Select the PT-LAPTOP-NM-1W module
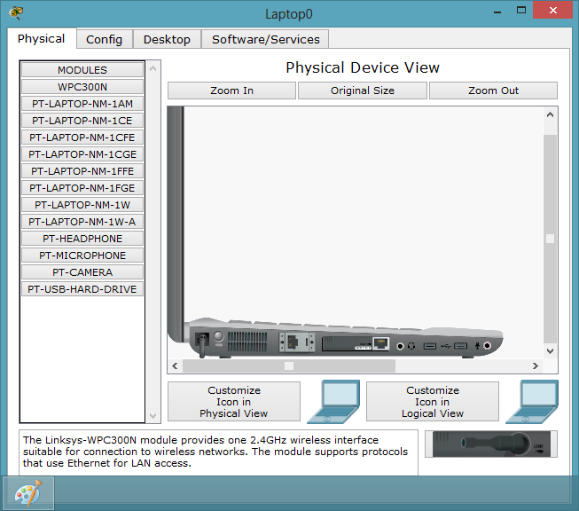 [x=82, y=205]
